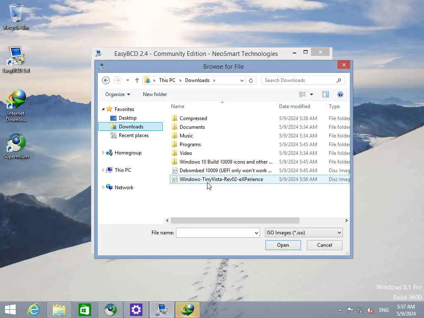Click the Cancel button
424x318 pixels.
point(325,245)
